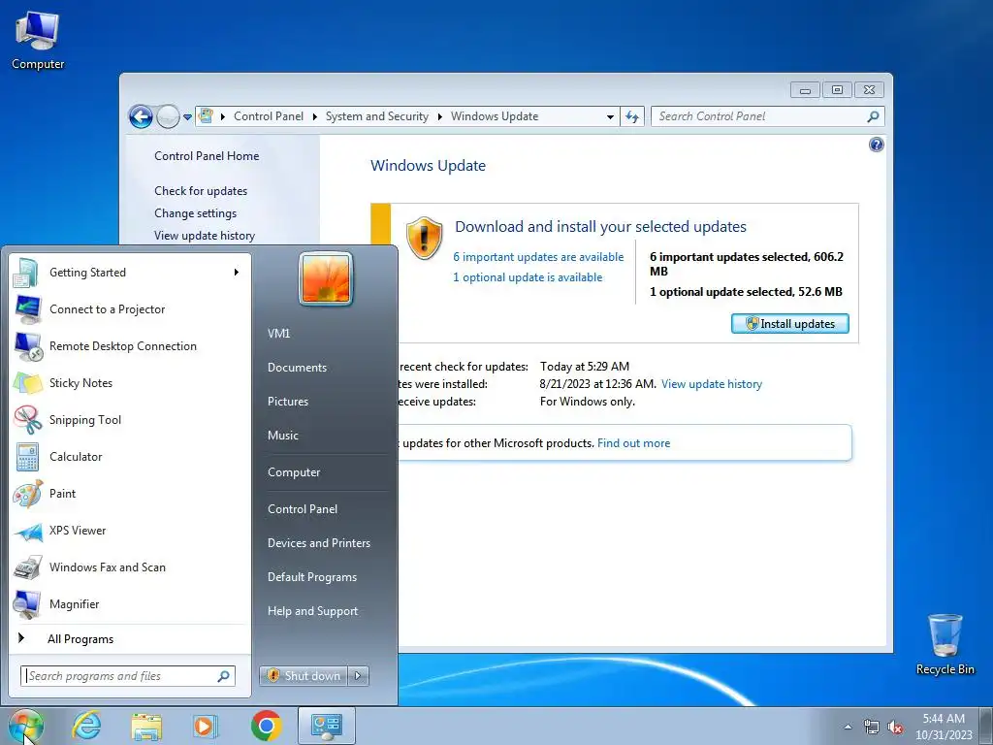
Task: Open Devices and Printers
Action: pyautogui.click(x=318, y=543)
